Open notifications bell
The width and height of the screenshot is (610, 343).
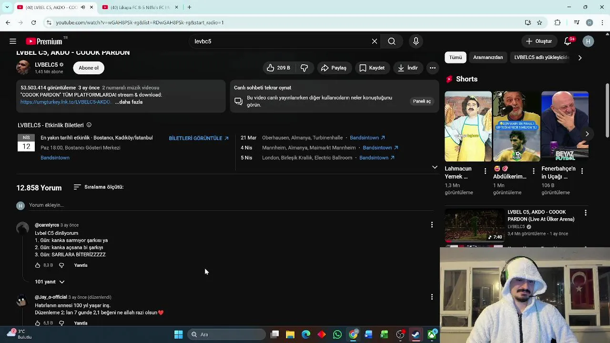coord(568,41)
